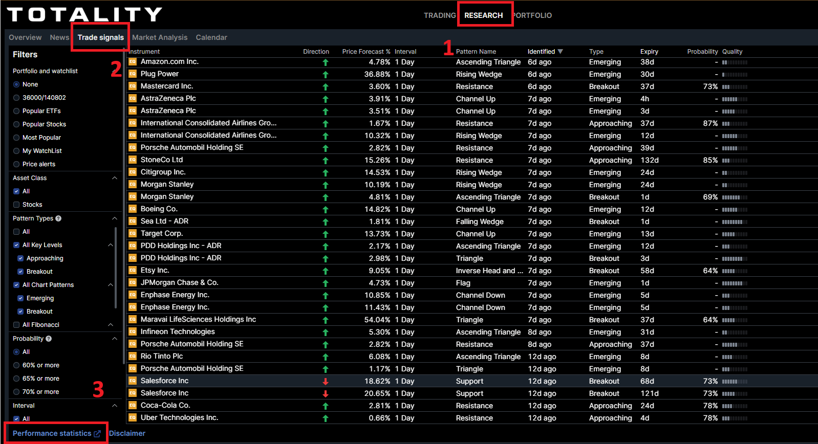Viewport: 818px width, 444px height.
Task: Collapse the Pattern Types filter section
Action: click(x=115, y=218)
